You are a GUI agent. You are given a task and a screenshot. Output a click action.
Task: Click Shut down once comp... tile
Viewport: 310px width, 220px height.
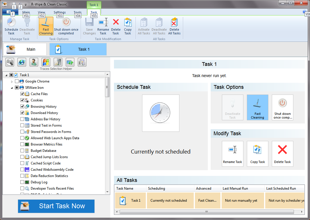pyautogui.click(x=282, y=107)
